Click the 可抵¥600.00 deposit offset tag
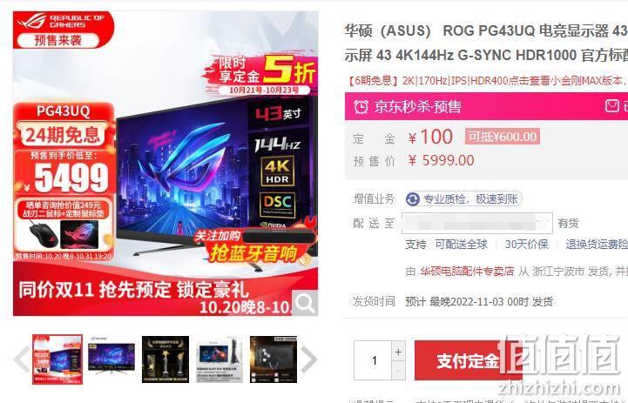The height and width of the screenshot is (403, 628). click(x=503, y=137)
